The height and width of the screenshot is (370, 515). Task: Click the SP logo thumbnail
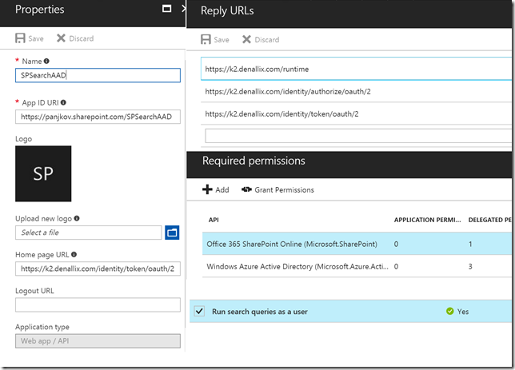click(43, 173)
